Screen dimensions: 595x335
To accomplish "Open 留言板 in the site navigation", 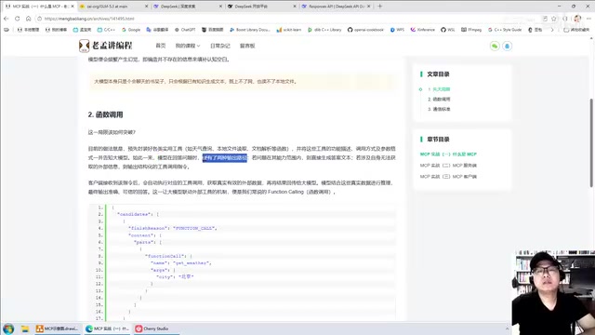I will click(x=247, y=46).
